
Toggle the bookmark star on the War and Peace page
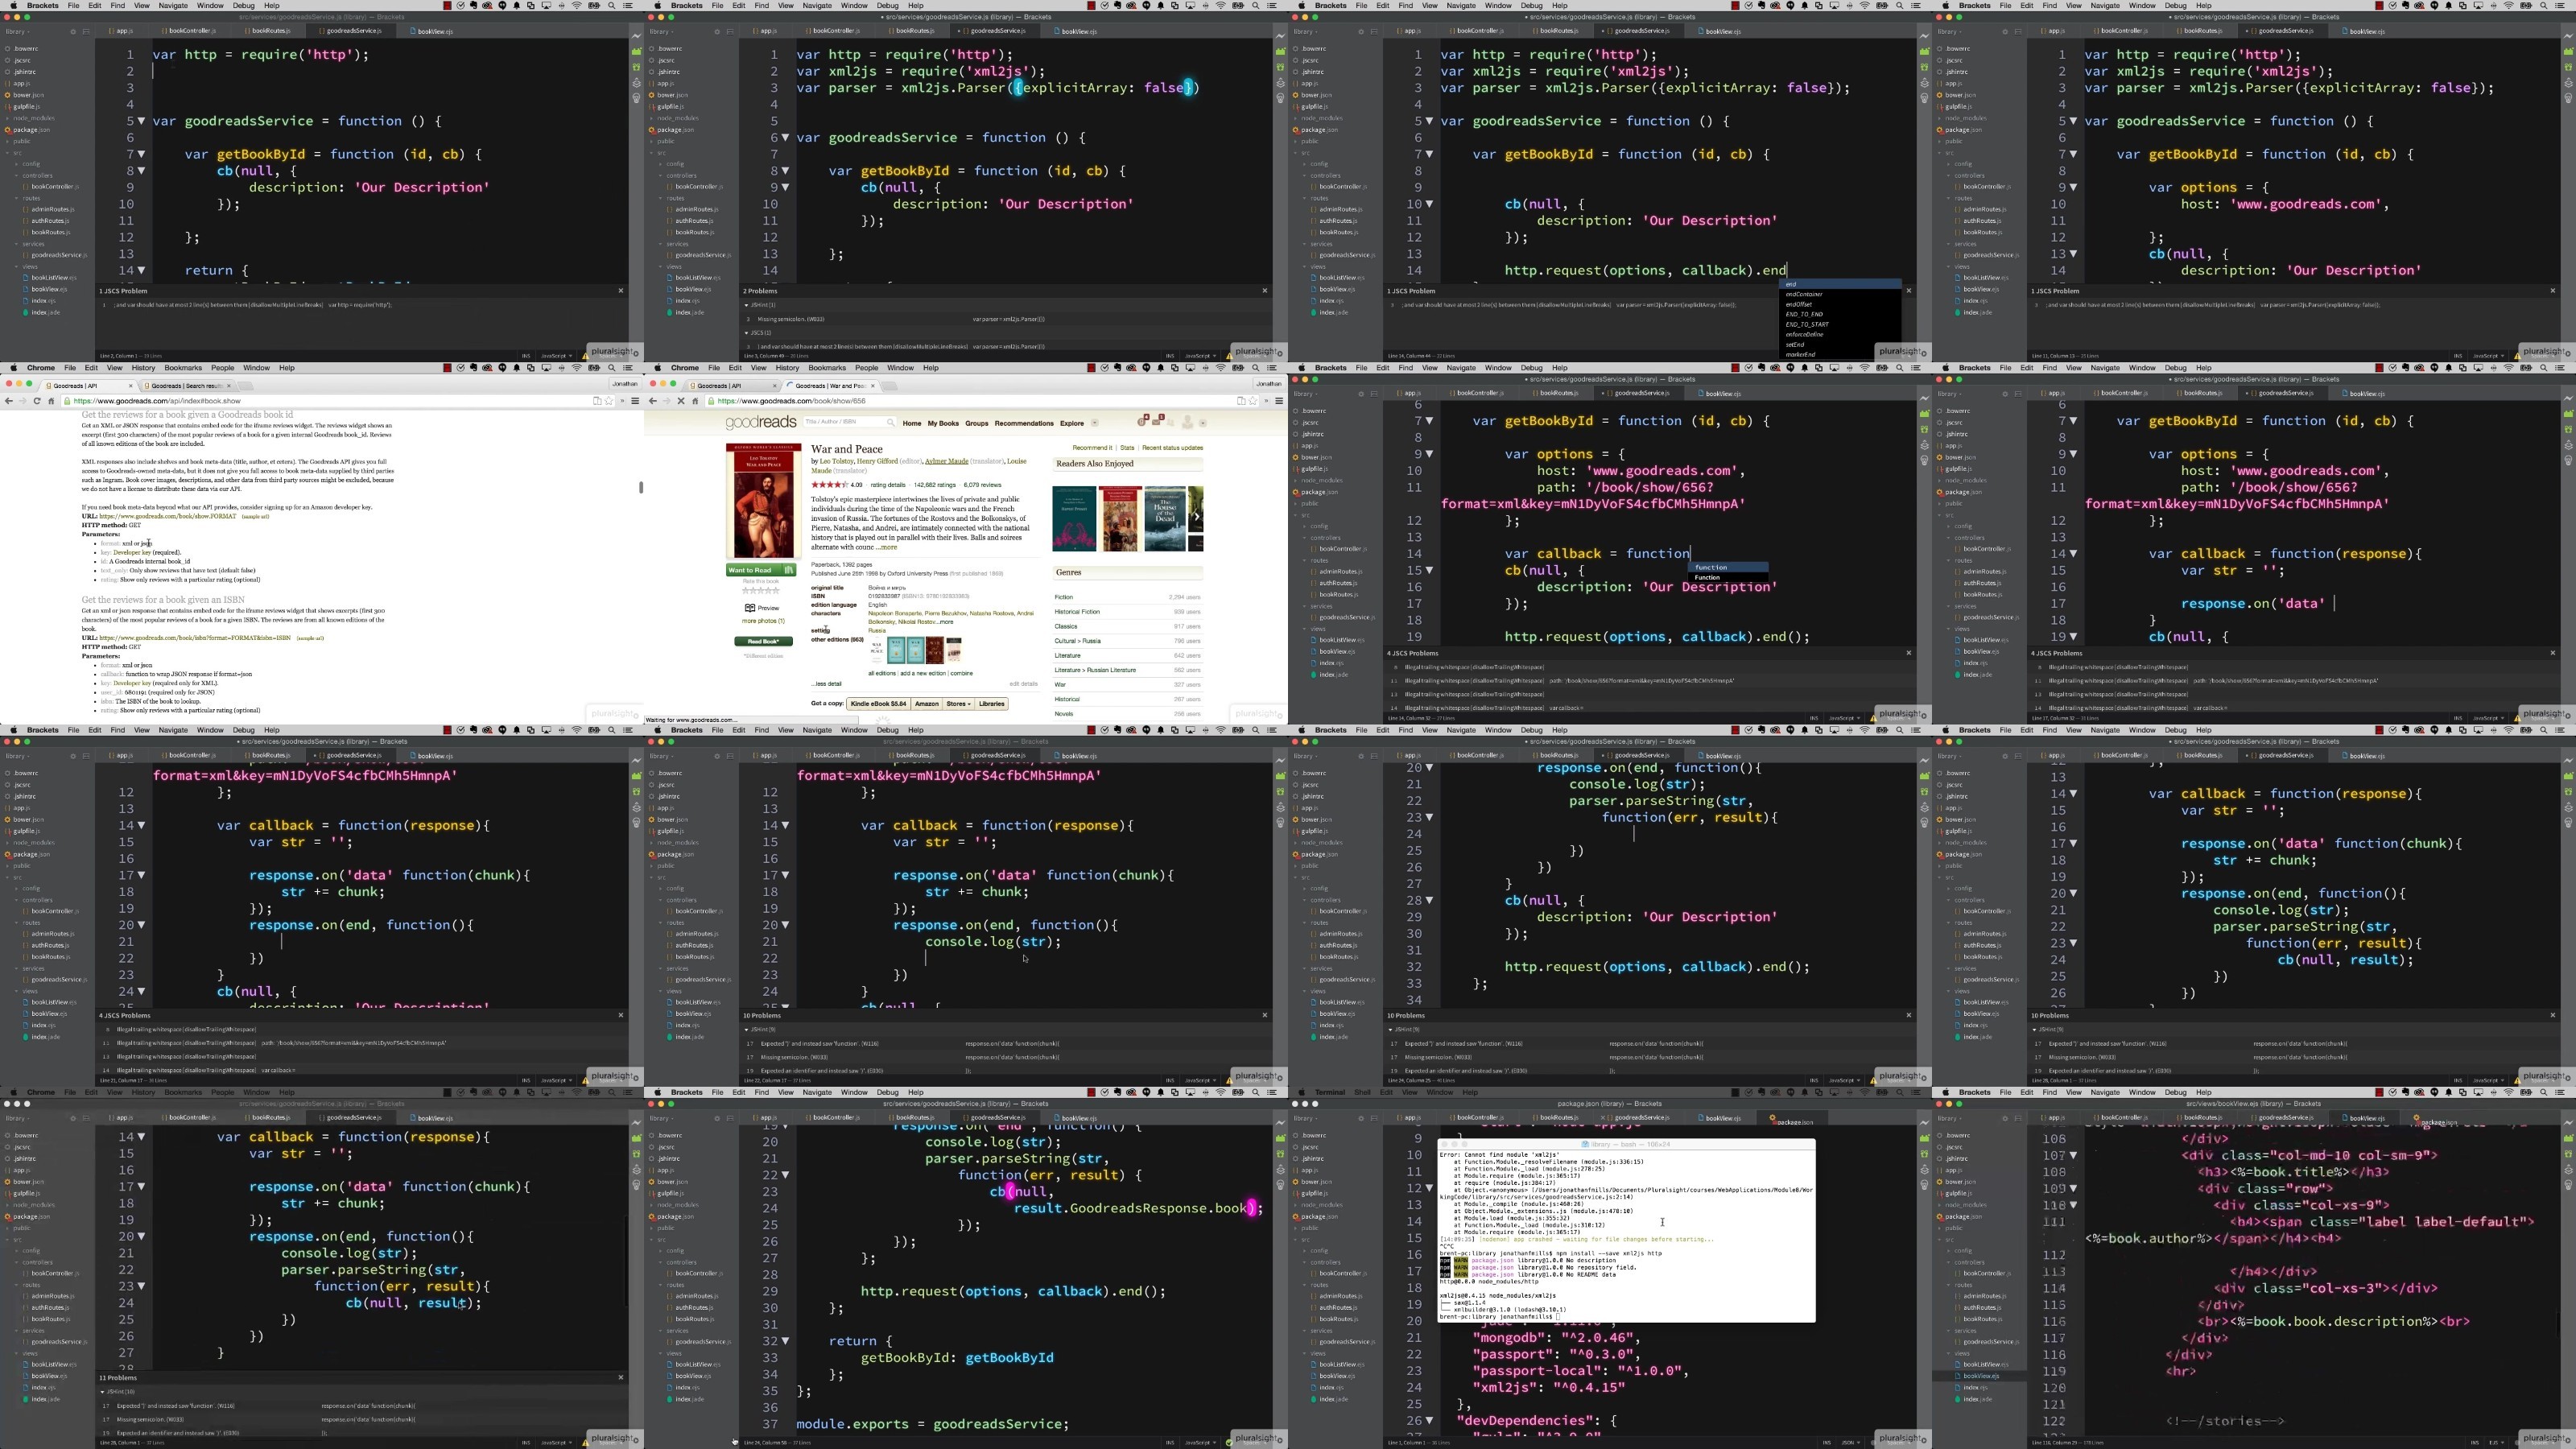pos(1254,401)
